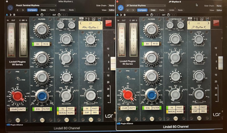Viewport: 227px width, 133px height.
Task: Toggle power button in Mike Rhythm L window
Action: click(x=10, y=8)
